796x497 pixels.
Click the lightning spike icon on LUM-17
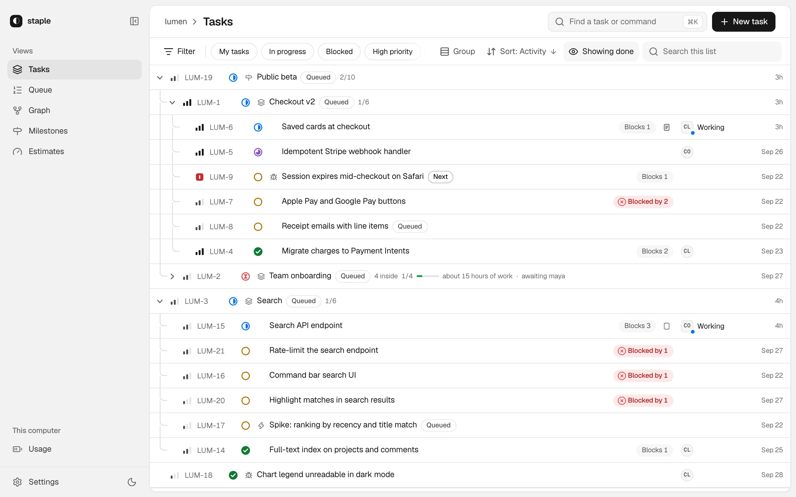coord(261,425)
